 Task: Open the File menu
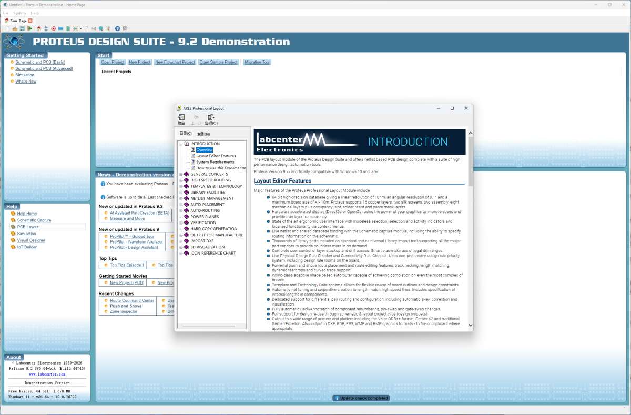(5, 13)
